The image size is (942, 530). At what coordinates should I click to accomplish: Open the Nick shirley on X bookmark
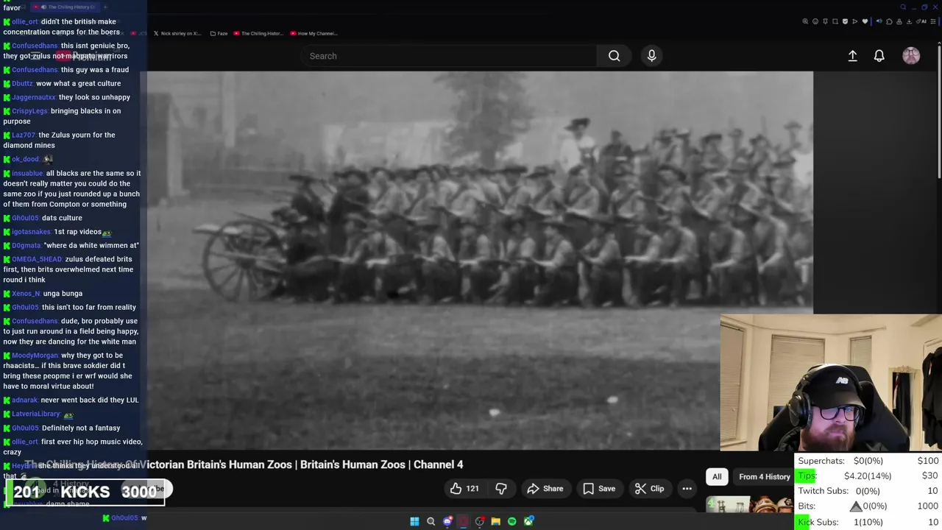coord(177,33)
